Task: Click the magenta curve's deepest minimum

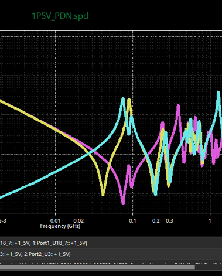Action: (x=123, y=203)
